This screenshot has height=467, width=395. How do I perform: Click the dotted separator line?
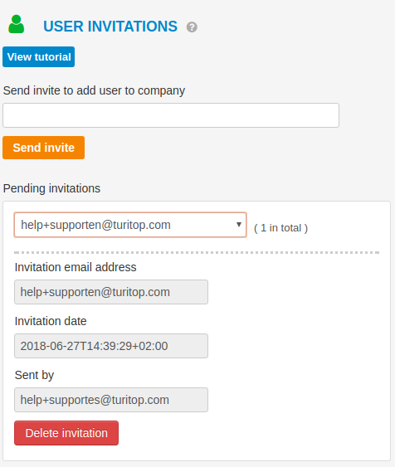coord(197,252)
